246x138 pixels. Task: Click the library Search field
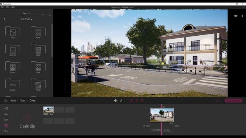27,13
